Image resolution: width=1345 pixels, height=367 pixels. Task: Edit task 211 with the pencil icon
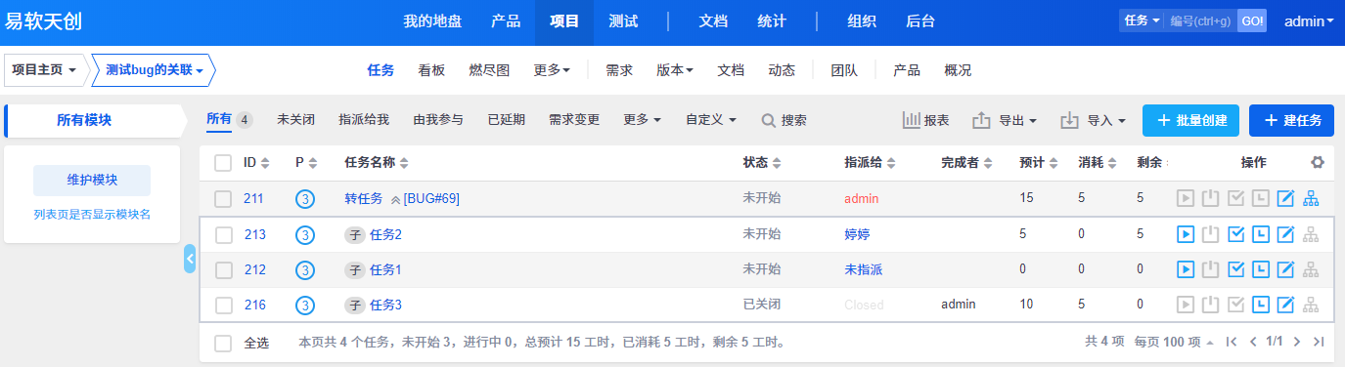point(1286,198)
